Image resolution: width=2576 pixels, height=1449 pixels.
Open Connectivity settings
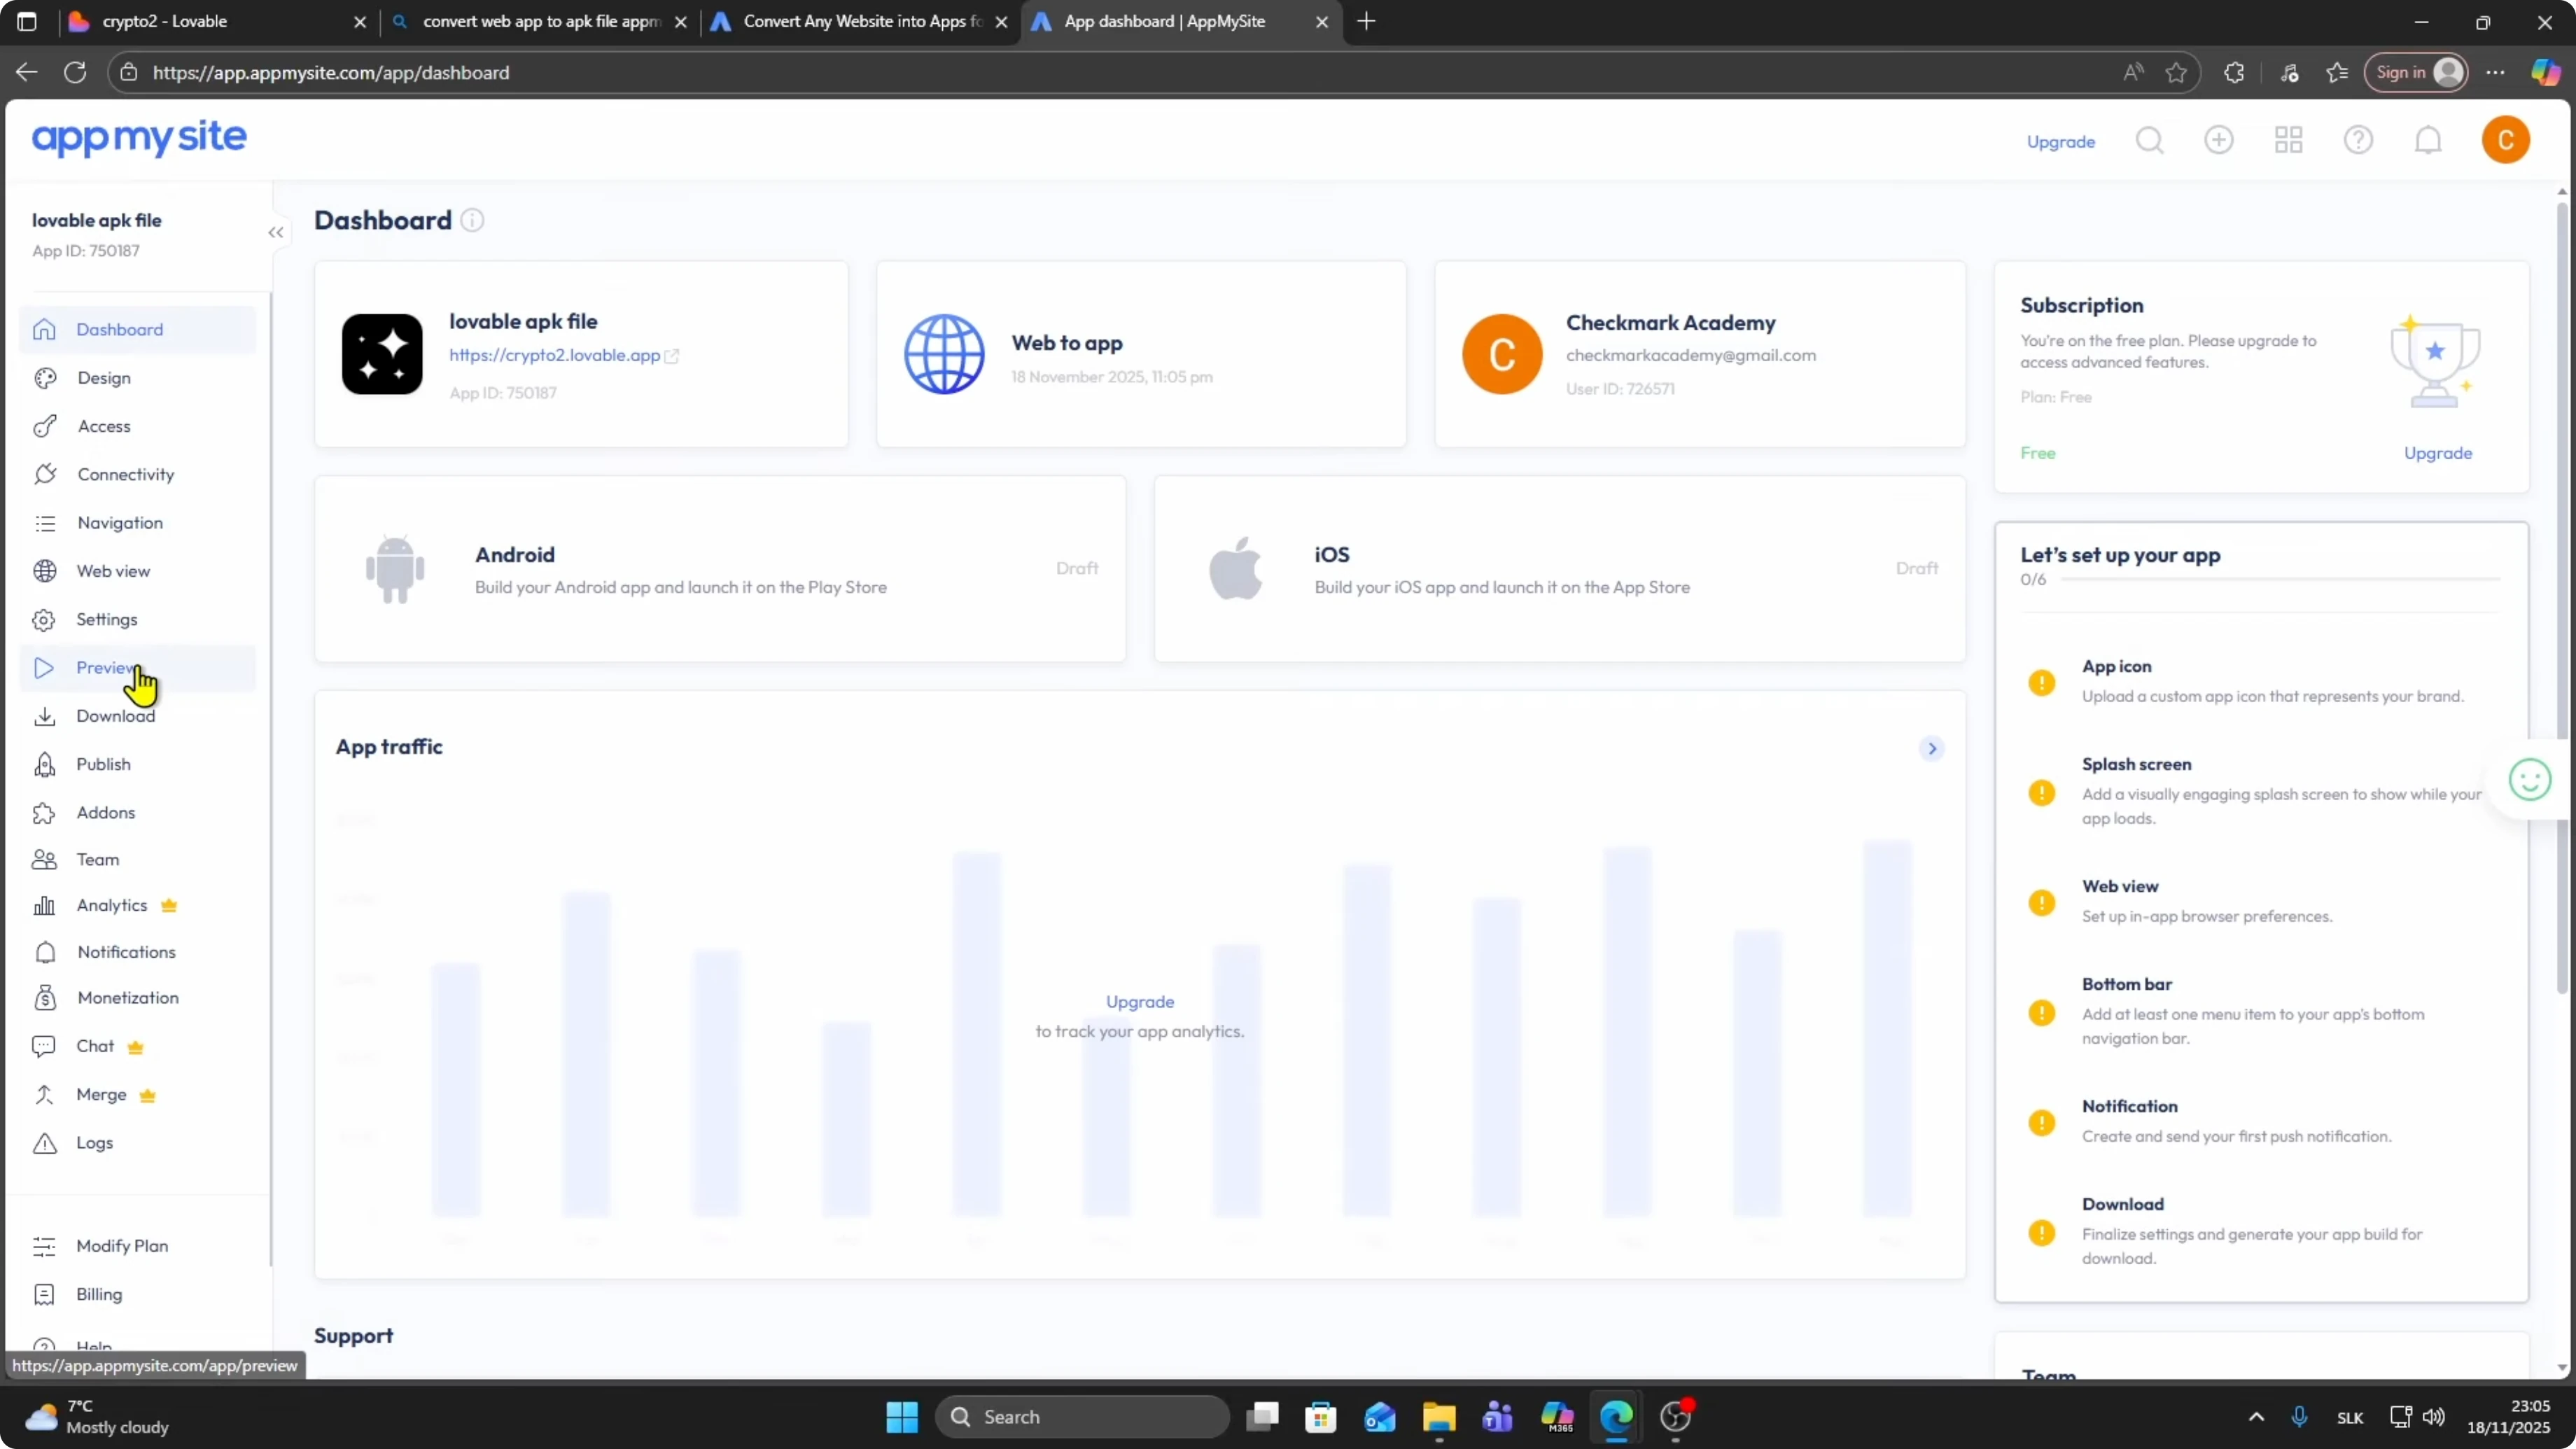[x=138, y=474]
